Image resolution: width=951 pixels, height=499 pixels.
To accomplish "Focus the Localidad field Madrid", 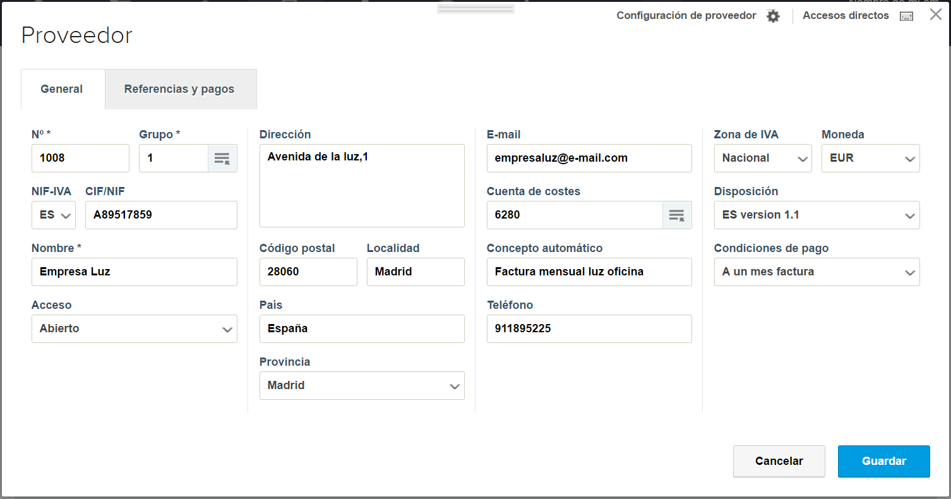I will coord(416,272).
